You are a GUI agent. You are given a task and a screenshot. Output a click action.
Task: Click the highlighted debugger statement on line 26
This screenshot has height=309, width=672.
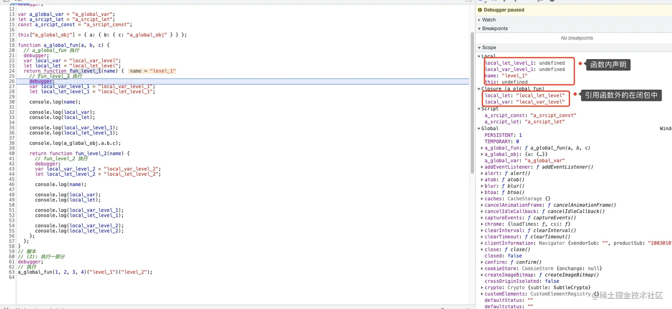(41, 82)
